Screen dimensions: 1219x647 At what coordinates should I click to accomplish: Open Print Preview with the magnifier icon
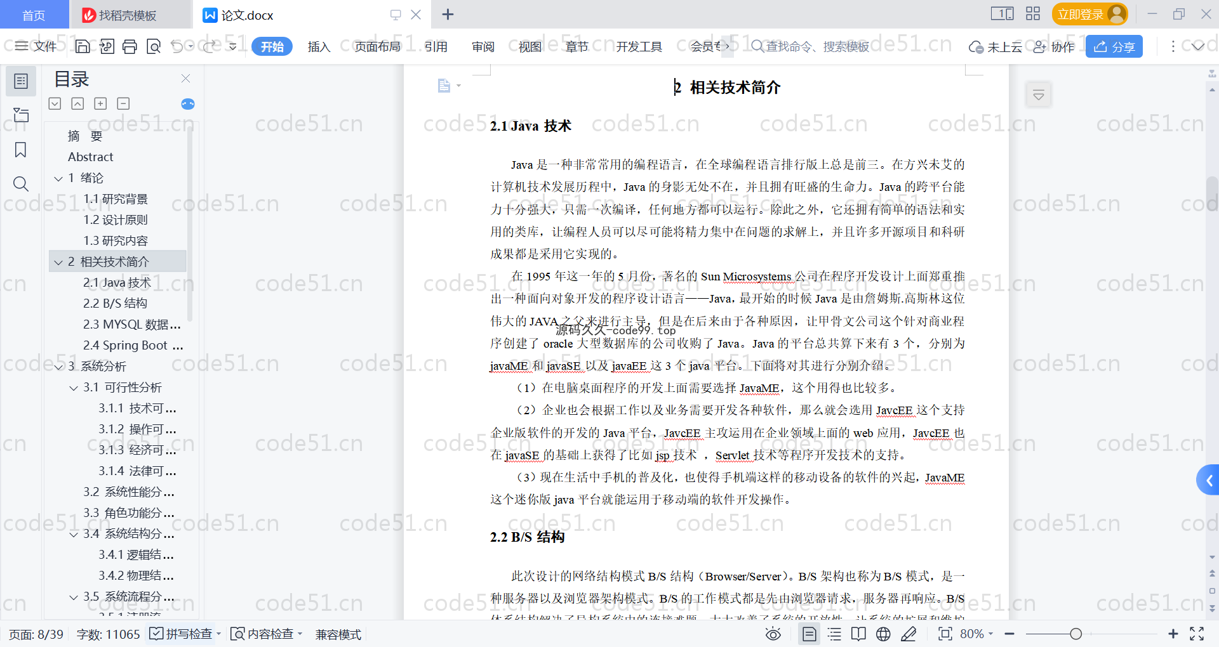coord(154,46)
